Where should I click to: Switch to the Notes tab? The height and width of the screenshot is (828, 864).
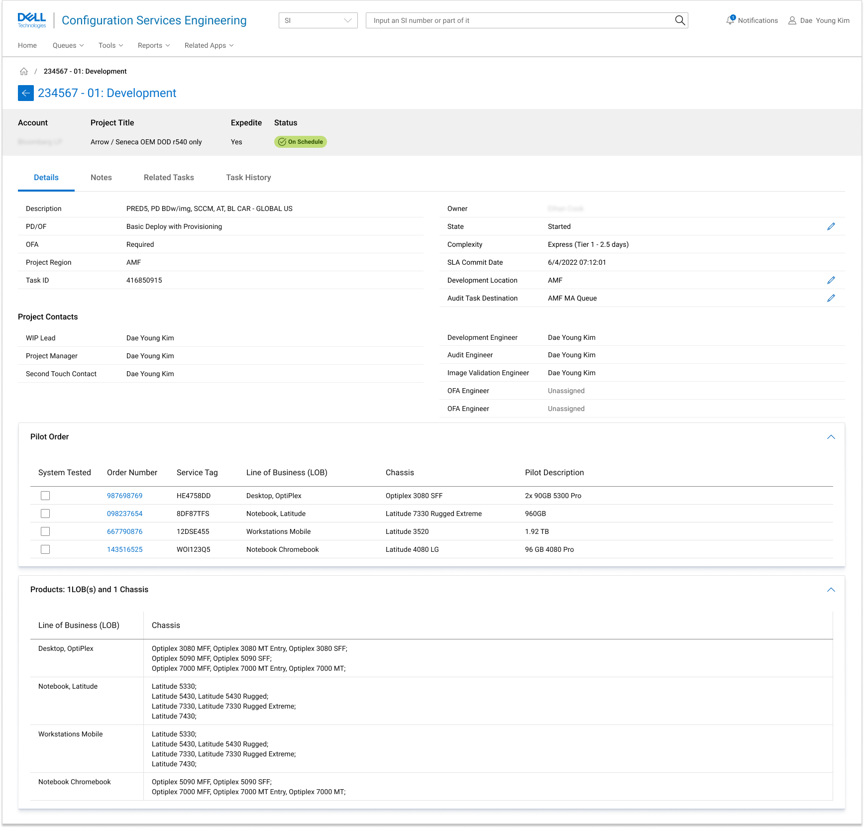coord(101,178)
